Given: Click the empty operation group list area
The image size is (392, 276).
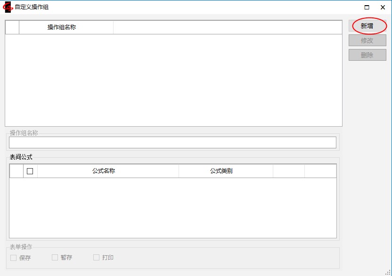Looking at the screenshot, I should [x=173, y=80].
